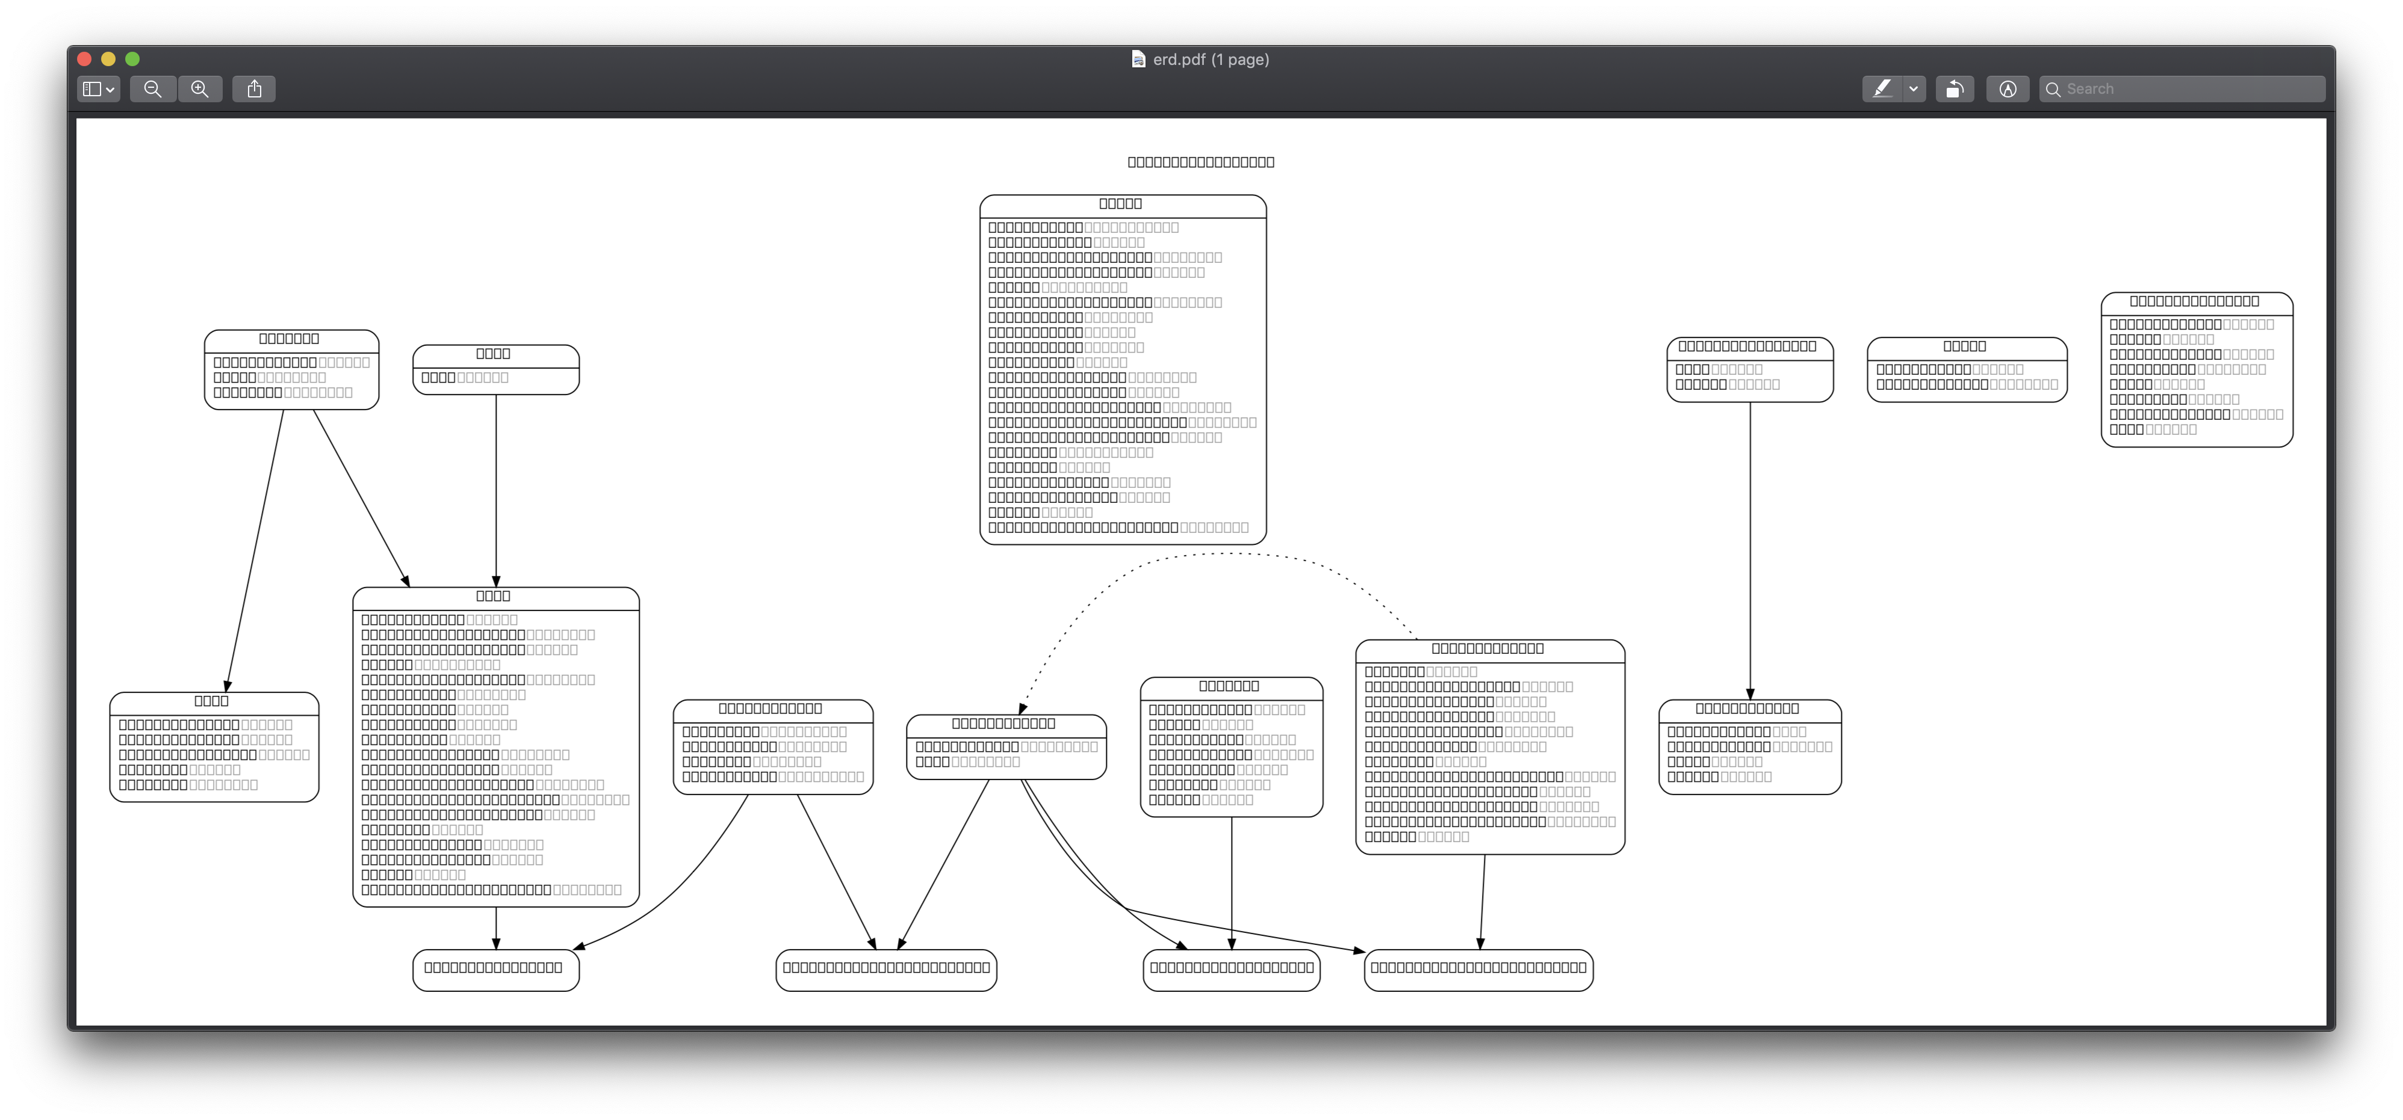
Task: Rotate the page left with the rotate icon
Action: click(x=1956, y=88)
